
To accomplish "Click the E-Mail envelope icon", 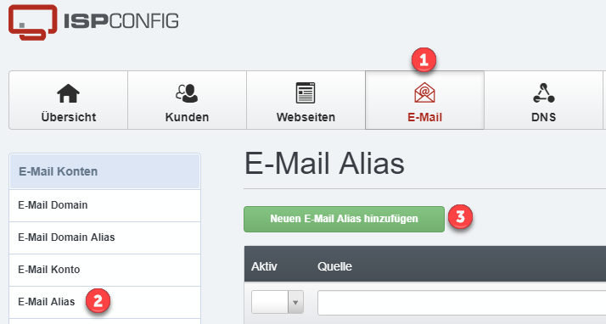I will point(424,93).
